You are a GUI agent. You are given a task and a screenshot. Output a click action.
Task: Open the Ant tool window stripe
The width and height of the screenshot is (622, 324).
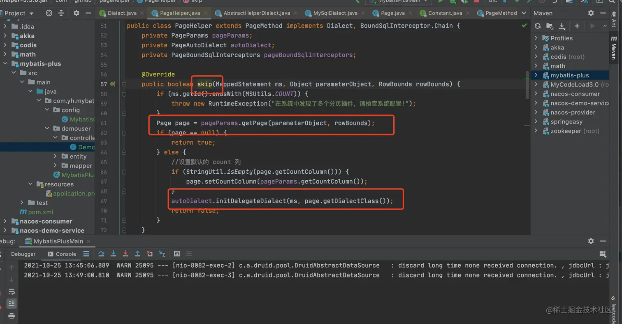click(614, 20)
